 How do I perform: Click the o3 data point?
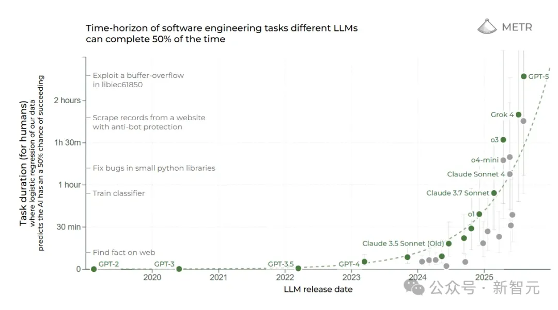pos(503,140)
